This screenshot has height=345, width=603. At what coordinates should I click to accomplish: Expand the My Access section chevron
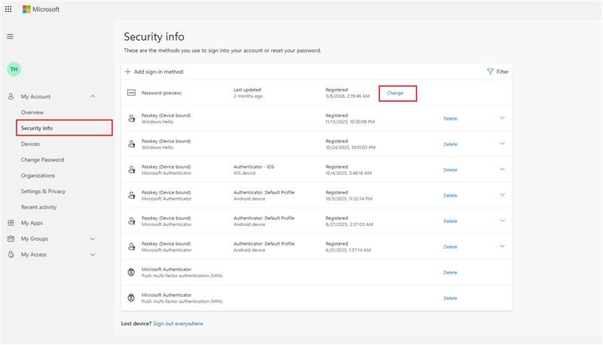tap(93, 255)
